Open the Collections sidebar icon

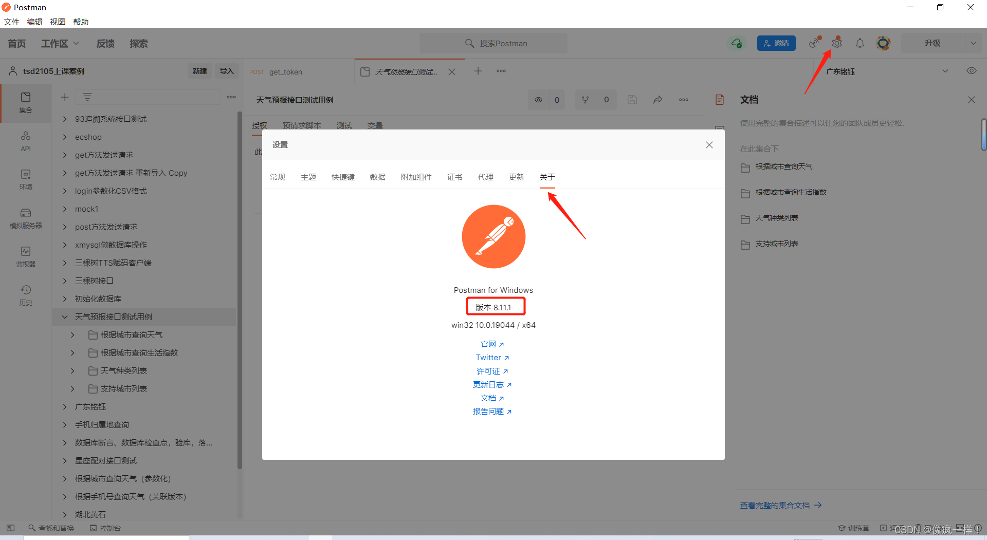[26, 102]
